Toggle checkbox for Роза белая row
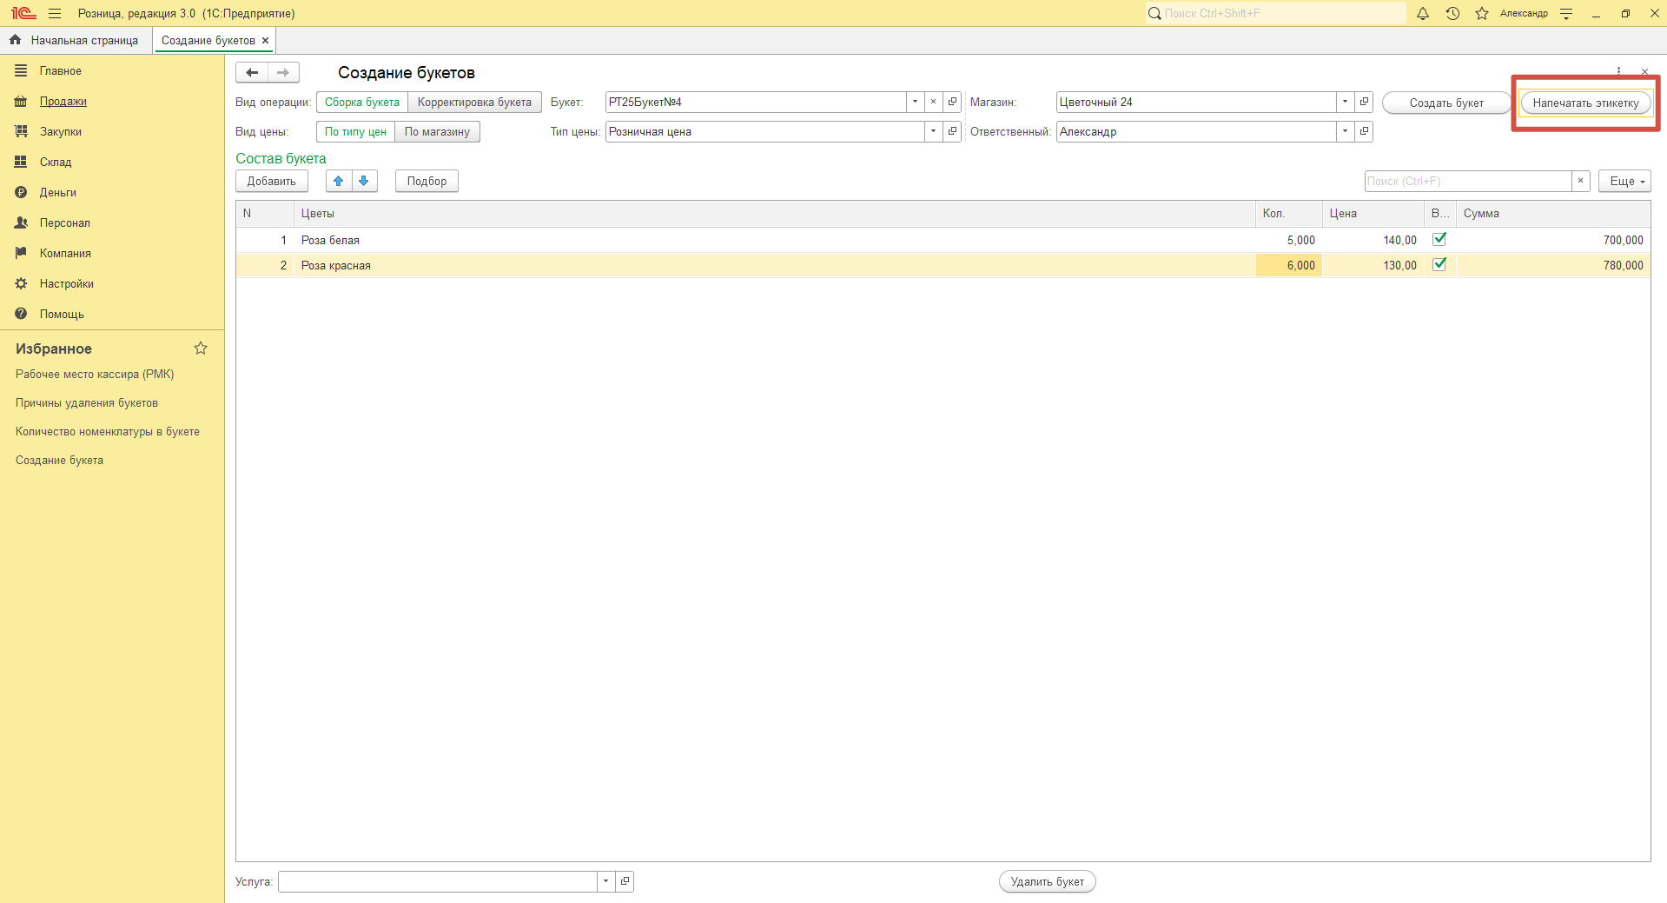The image size is (1667, 903). click(1439, 239)
